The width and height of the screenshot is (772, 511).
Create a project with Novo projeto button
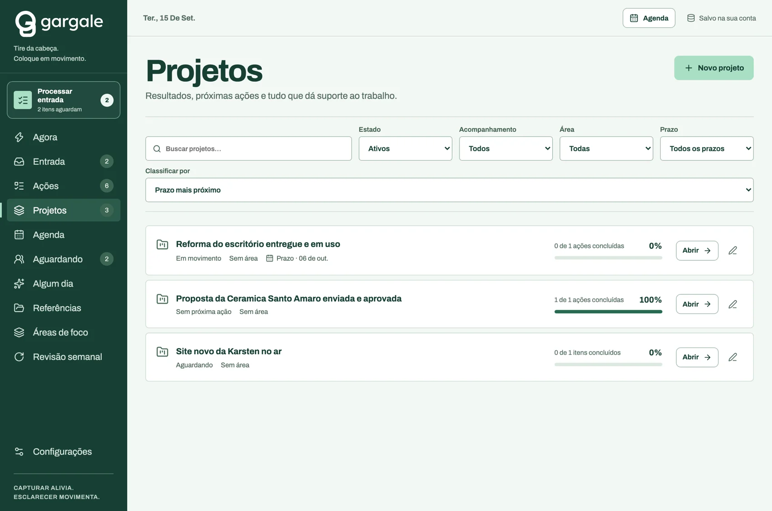coord(713,68)
